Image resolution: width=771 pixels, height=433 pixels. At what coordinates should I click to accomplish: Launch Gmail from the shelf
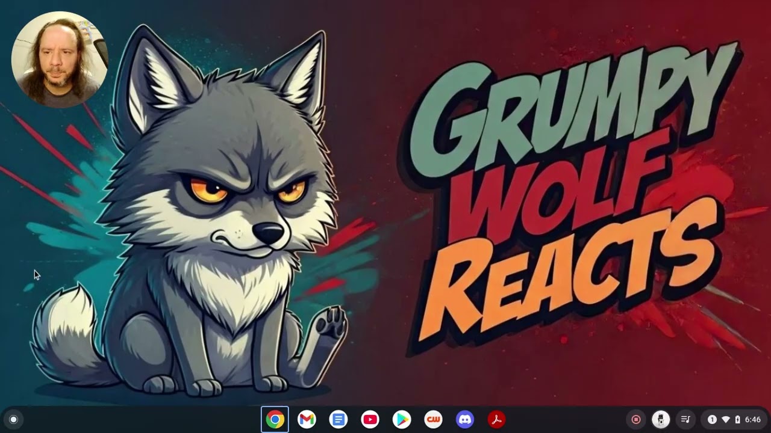coord(307,419)
